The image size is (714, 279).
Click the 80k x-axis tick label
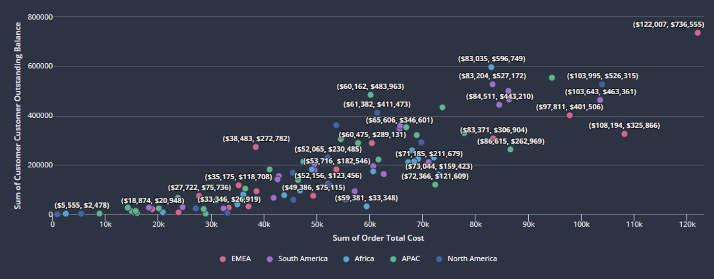(x=476, y=224)
